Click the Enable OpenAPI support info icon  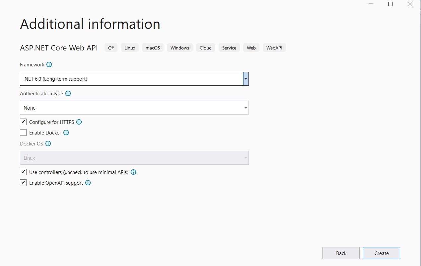pyautogui.click(x=88, y=183)
